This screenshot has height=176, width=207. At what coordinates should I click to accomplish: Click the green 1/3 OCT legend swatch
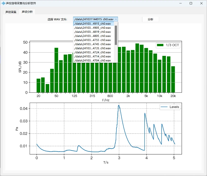point(160,45)
